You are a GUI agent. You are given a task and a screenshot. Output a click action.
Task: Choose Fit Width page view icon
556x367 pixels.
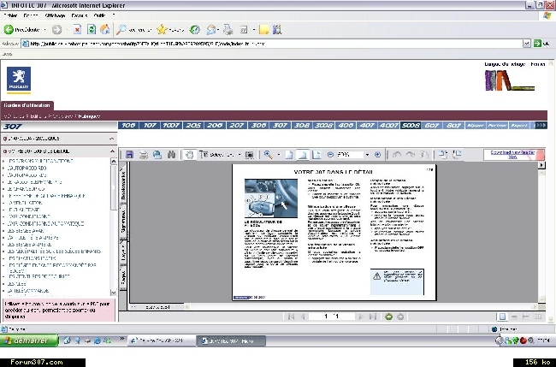pyautogui.click(x=316, y=155)
